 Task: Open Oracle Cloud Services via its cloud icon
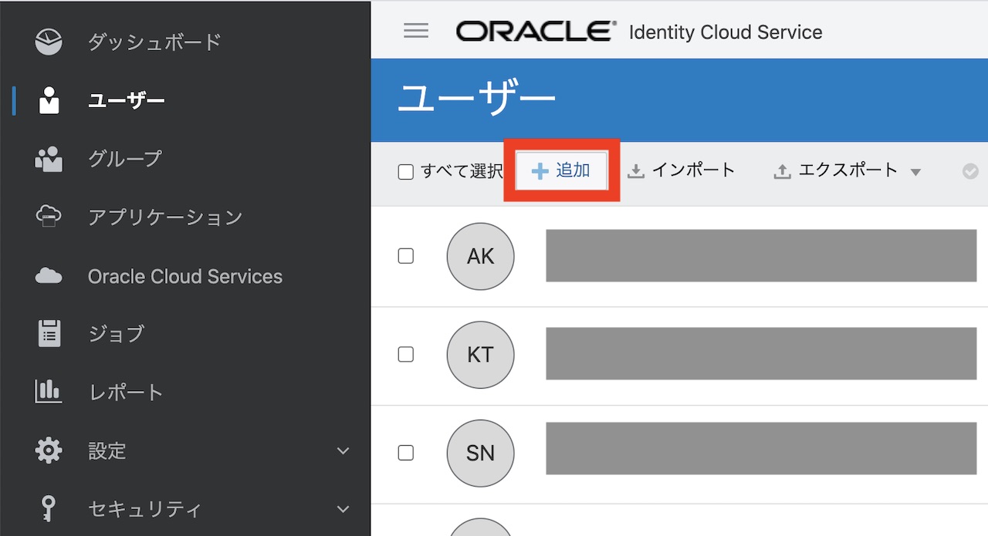pyautogui.click(x=48, y=275)
